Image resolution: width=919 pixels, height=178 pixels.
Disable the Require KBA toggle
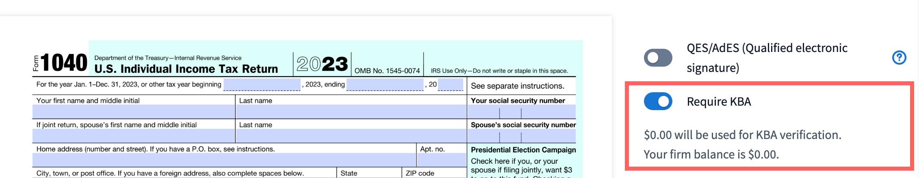click(x=658, y=102)
